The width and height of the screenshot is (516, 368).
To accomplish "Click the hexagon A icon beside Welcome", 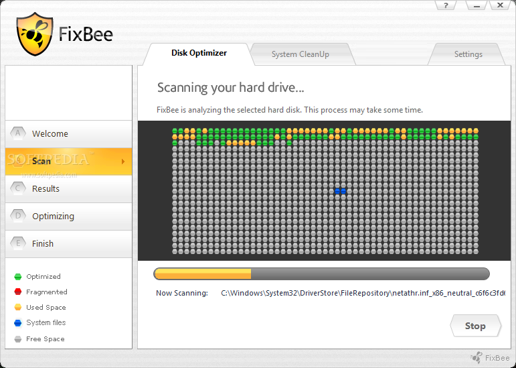I will click(18, 133).
